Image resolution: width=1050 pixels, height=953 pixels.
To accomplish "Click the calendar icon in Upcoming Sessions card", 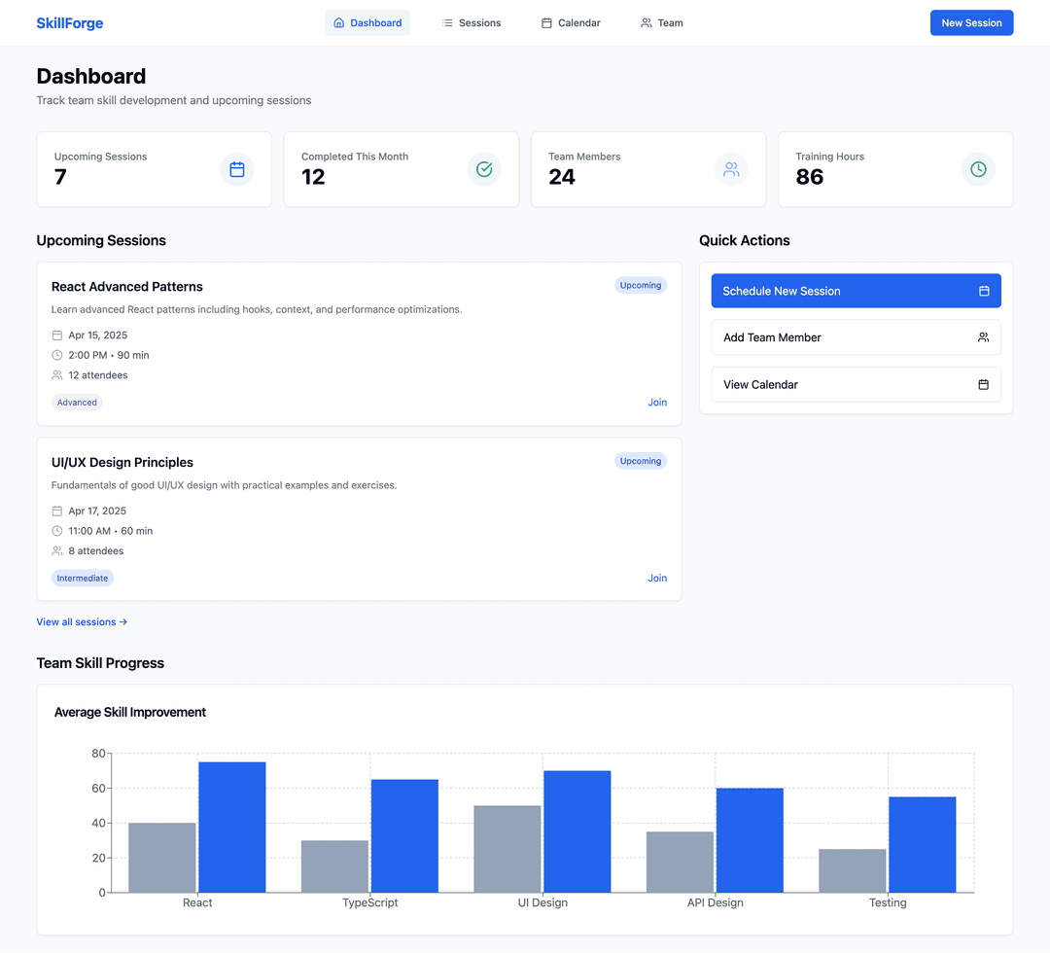I will pos(237,169).
